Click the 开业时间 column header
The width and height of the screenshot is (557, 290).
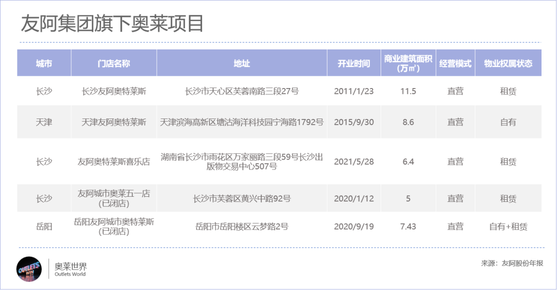point(354,63)
